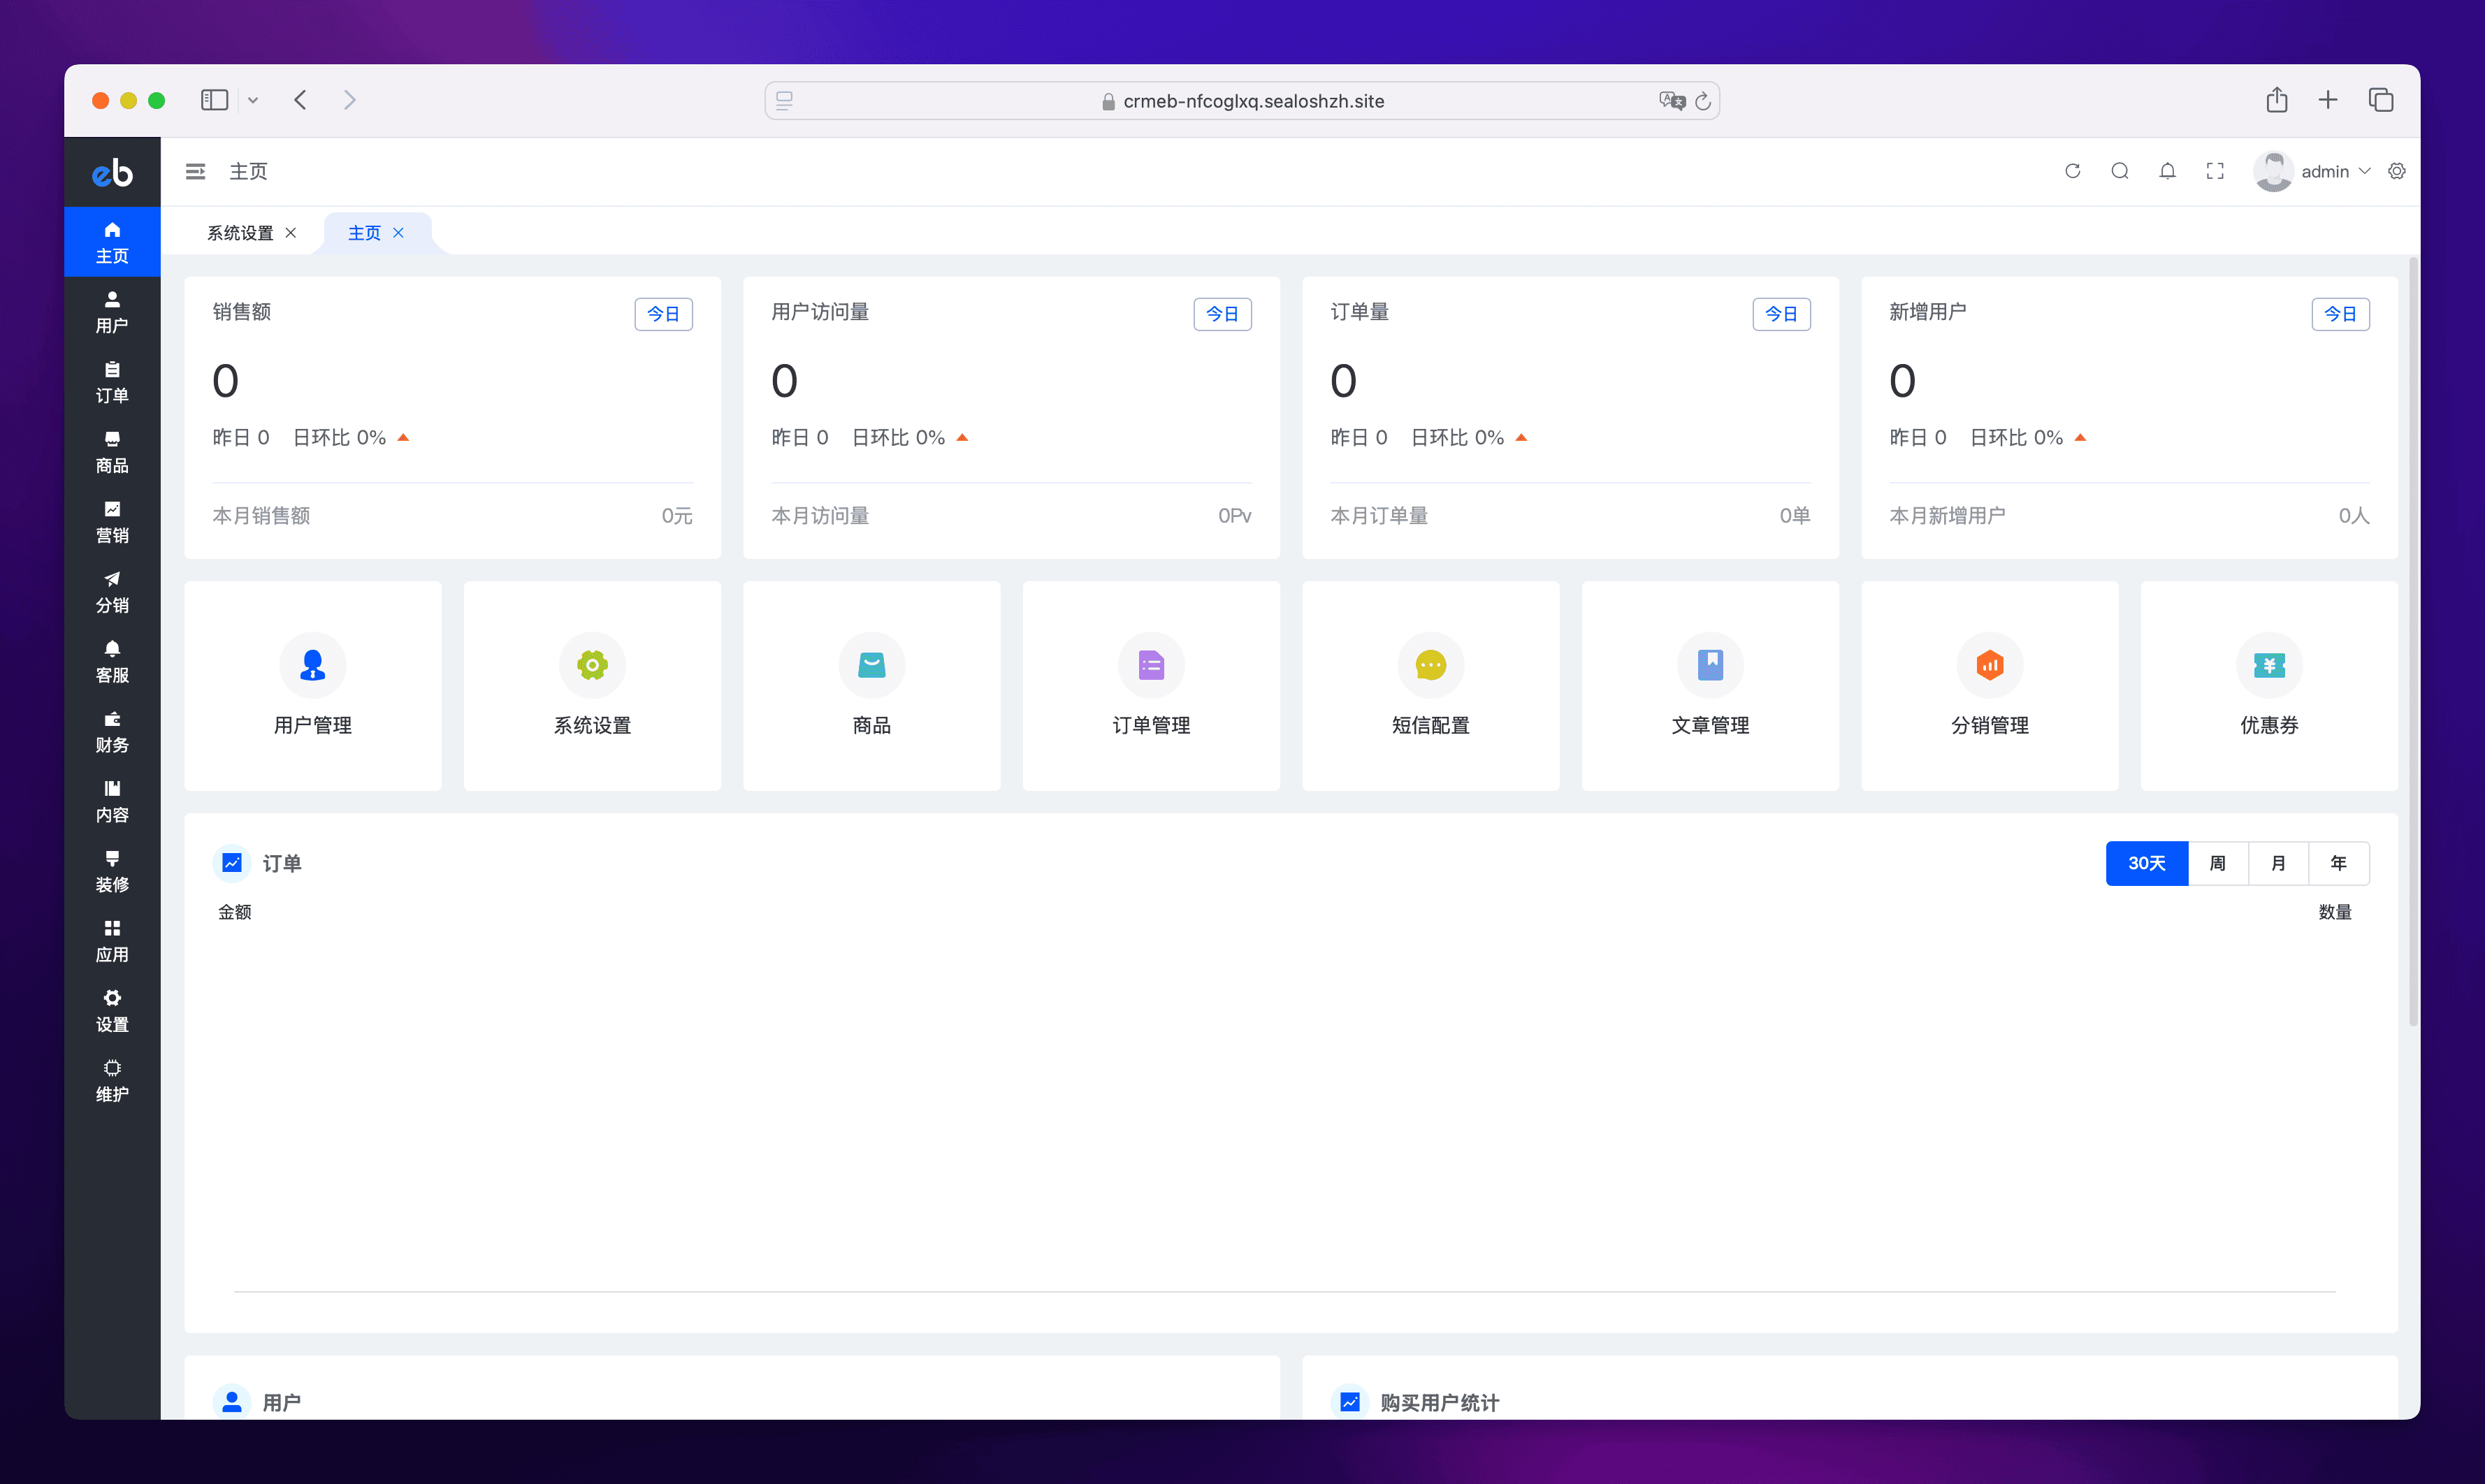Switch to the 系统设置 tab

pos(240,232)
